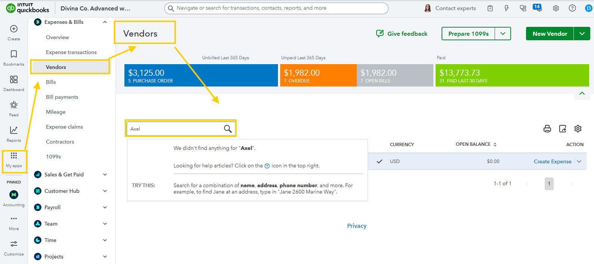Click the Create plus icon in sidebar
Viewport: 594px width, 264px height.
point(14,29)
